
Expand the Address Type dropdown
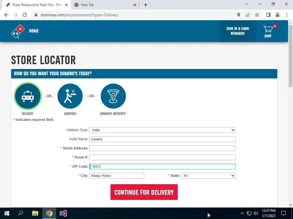163,130
